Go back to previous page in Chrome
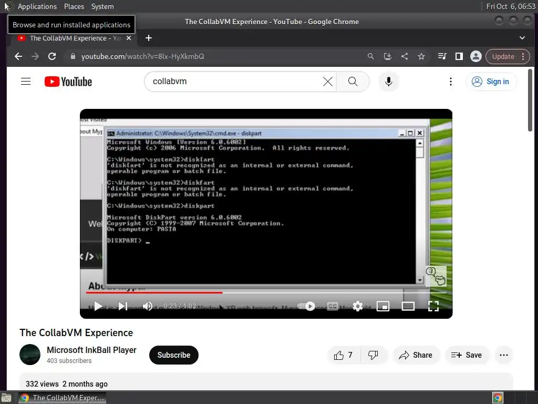The height and width of the screenshot is (404, 538). [x=18, y=56]
